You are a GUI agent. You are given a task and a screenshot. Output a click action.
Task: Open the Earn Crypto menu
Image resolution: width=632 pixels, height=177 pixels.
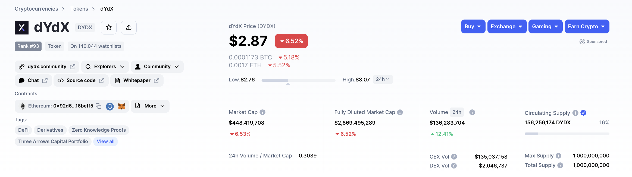pyautogui.click(x=587, y=27)
